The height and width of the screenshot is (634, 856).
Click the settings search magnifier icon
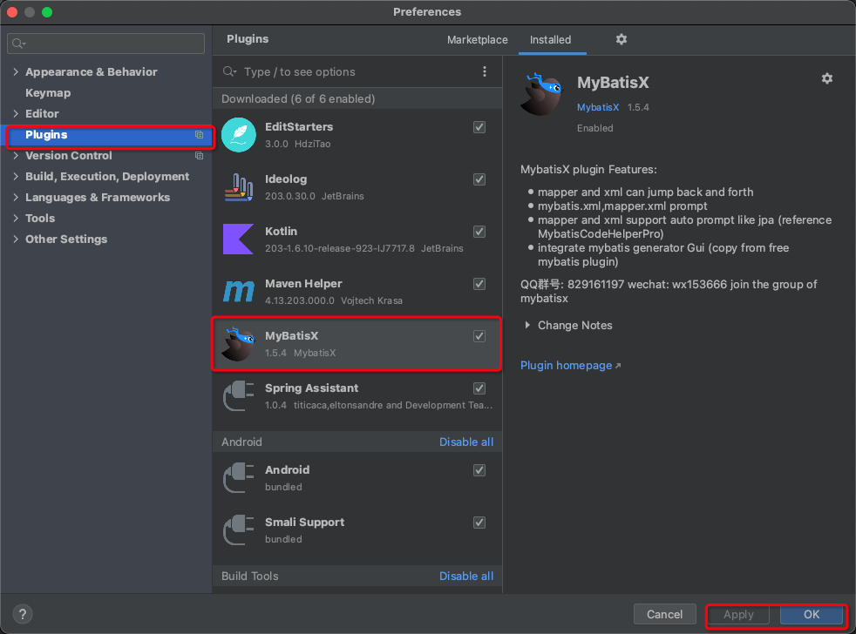pos(18,43)
